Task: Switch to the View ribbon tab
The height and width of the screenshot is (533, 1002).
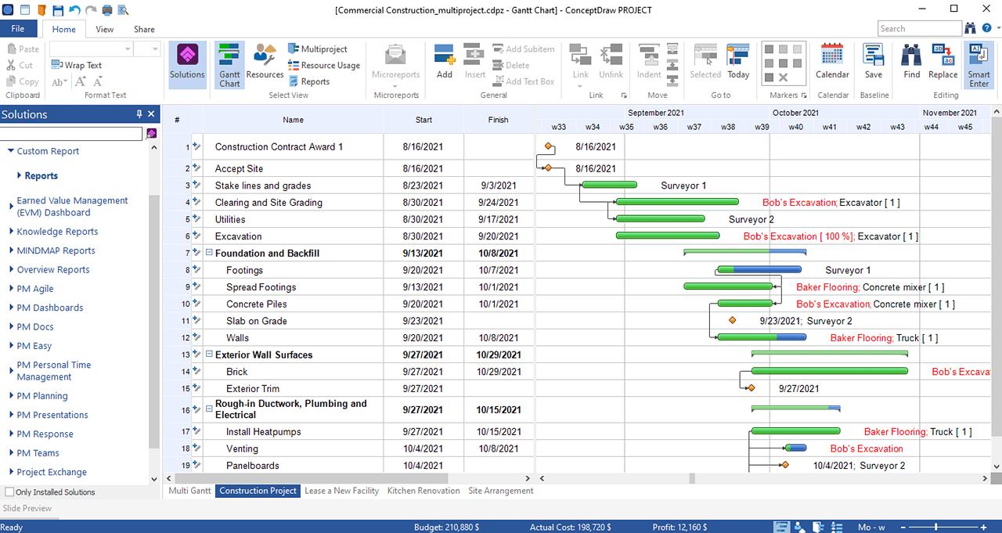Action: [x=104, y=28]
